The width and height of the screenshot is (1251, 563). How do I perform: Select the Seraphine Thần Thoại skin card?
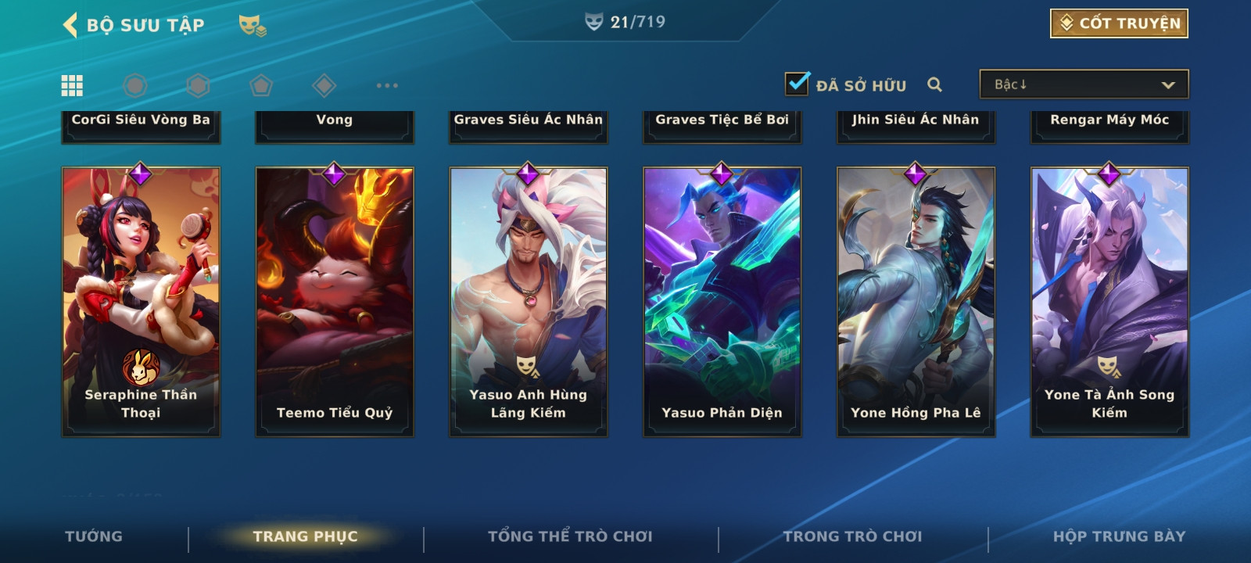[x=141, y=301]
